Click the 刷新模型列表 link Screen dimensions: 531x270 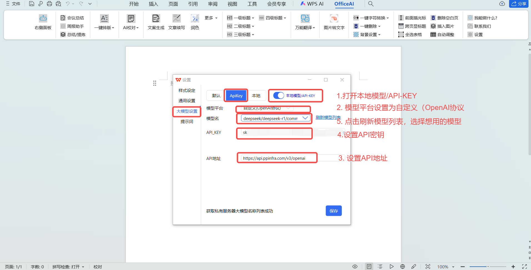[x=328, y=117]
